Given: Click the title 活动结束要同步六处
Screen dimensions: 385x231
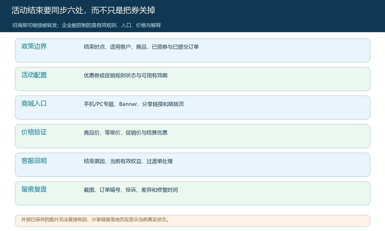Looking at the screenshot, I should [x=83, y=10].
